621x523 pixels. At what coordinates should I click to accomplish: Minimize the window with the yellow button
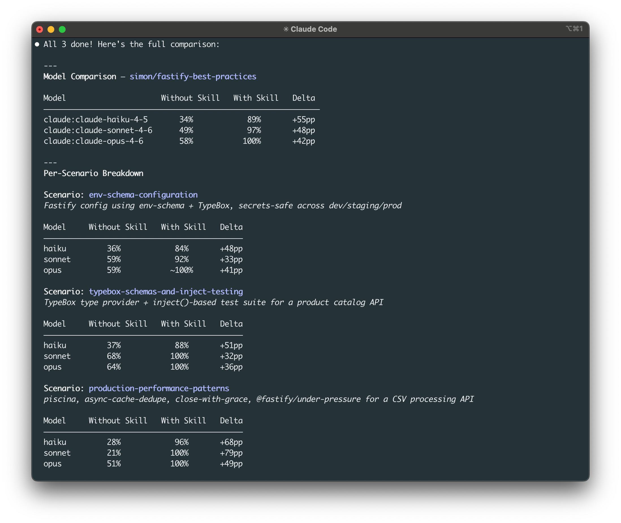pos(51,29)
